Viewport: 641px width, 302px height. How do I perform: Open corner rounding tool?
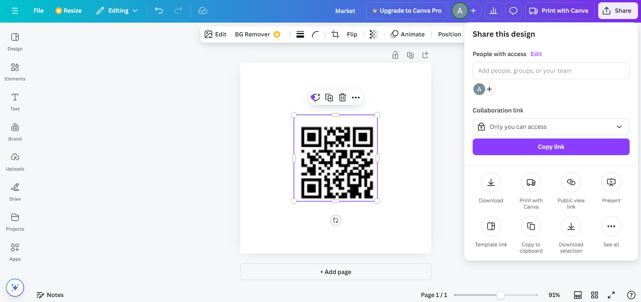(x=315, y=34)
